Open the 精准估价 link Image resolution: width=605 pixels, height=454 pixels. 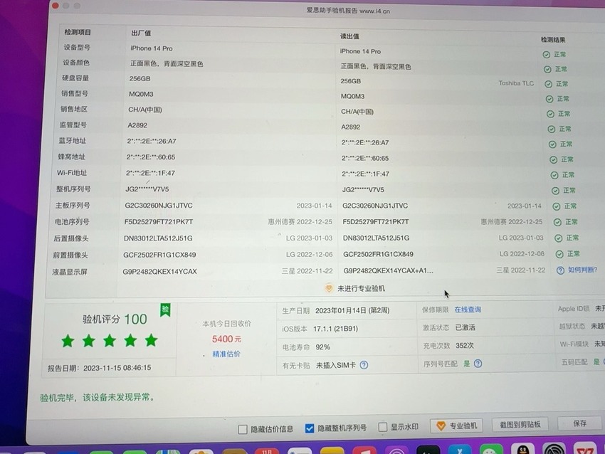coord(226,354)
